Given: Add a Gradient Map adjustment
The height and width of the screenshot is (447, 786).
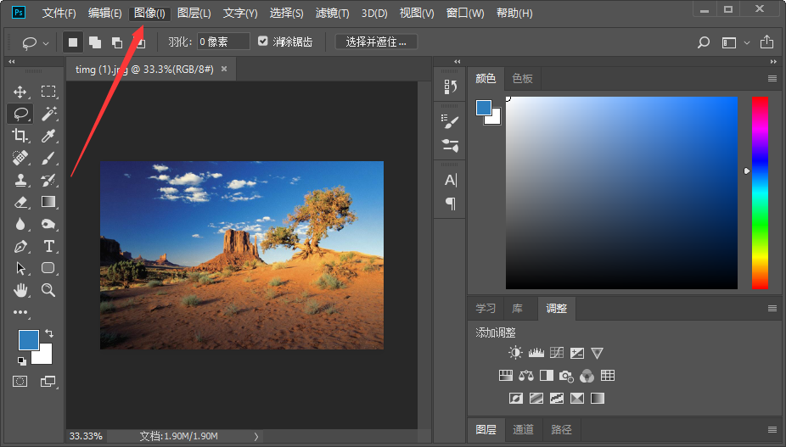Looking at the screenshot, I should point(598,398).
